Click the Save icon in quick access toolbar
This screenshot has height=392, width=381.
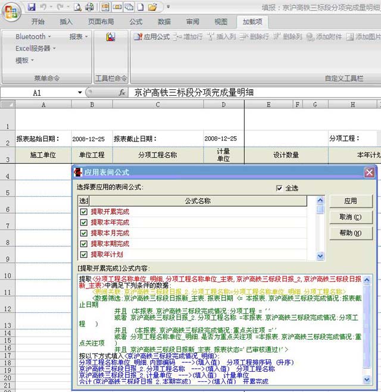click(x=32, y=7)
